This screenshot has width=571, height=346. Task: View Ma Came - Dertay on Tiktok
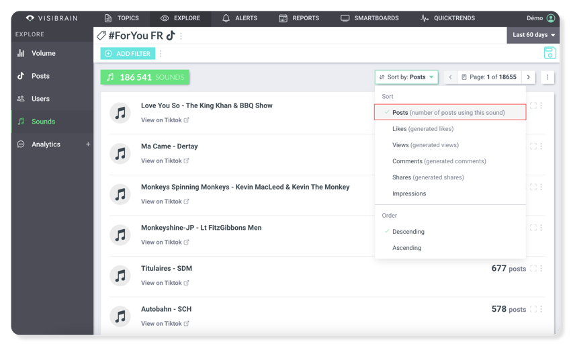coord(165,161)
